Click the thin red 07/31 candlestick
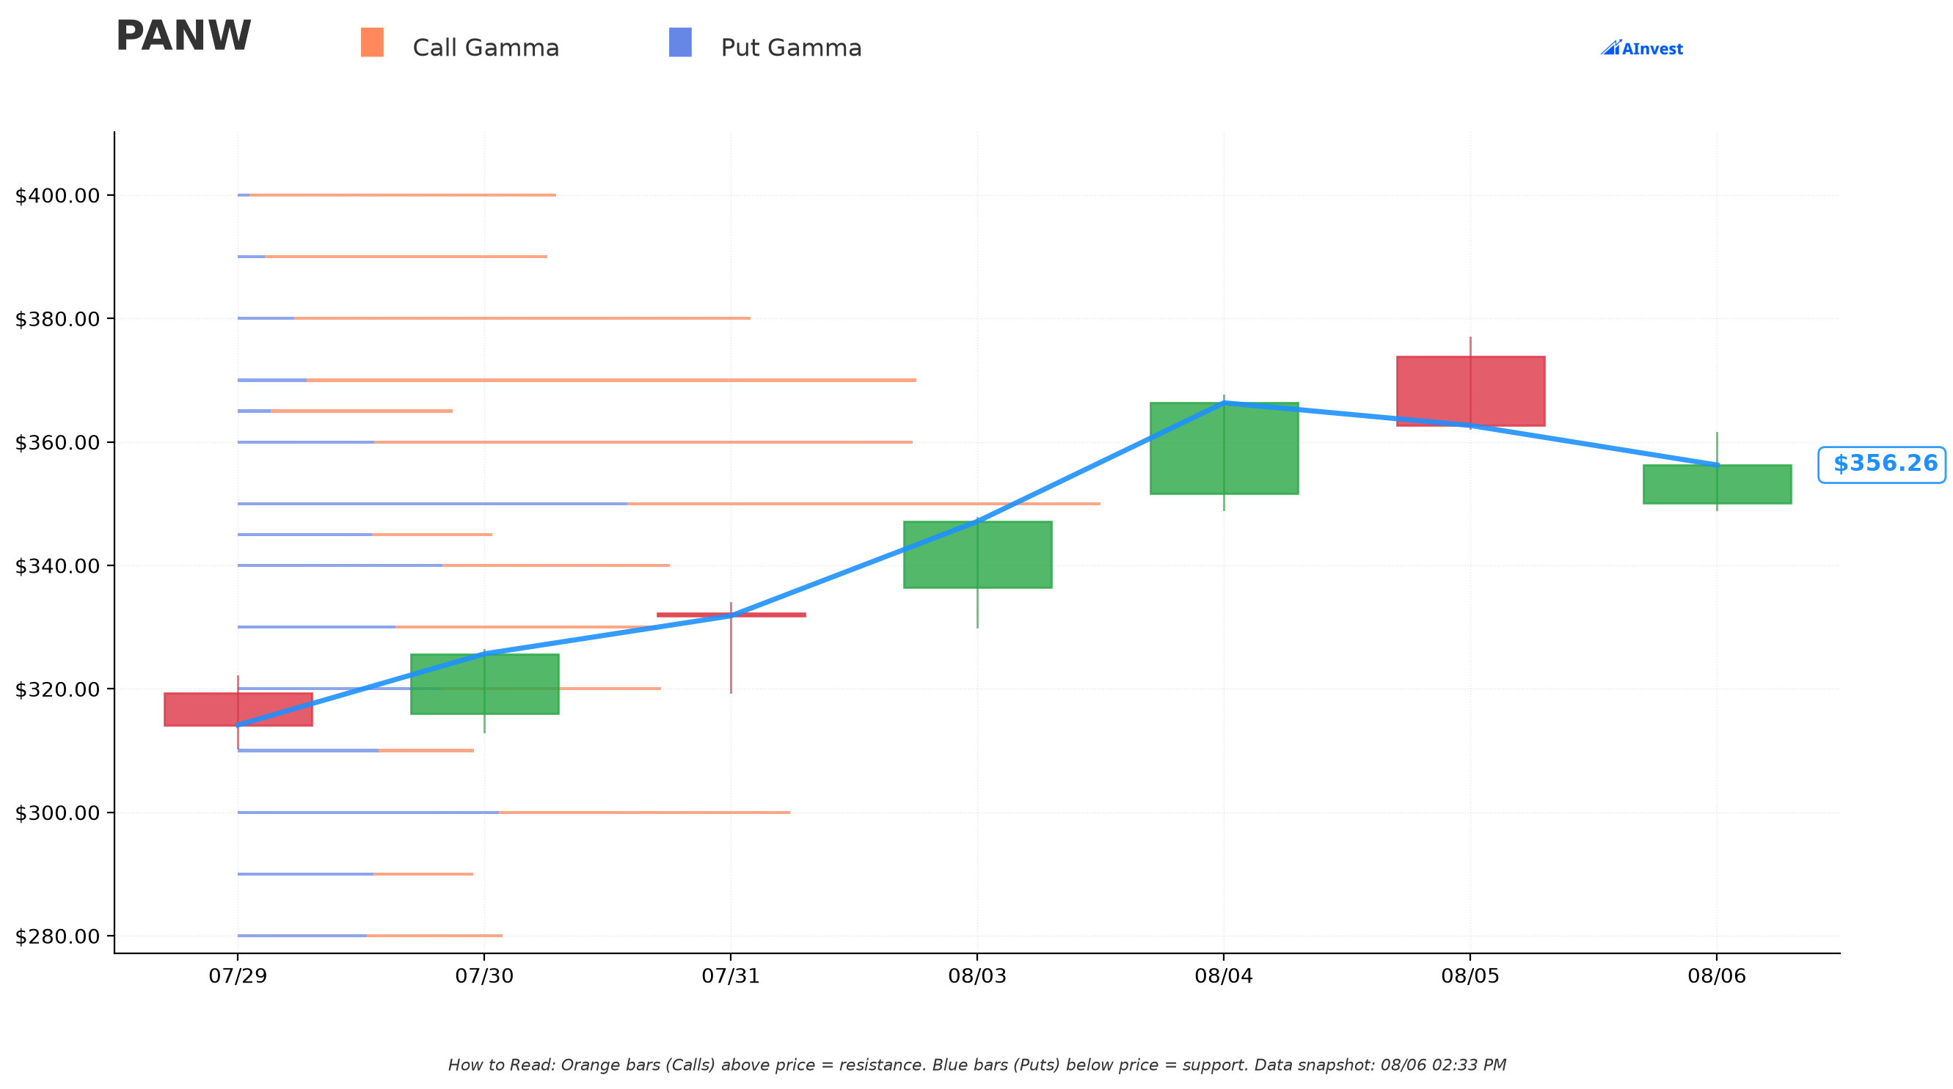 point(731,615)
